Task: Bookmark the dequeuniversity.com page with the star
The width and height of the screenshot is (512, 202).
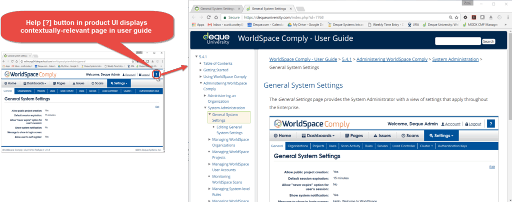Action: (x=456, y=17)
